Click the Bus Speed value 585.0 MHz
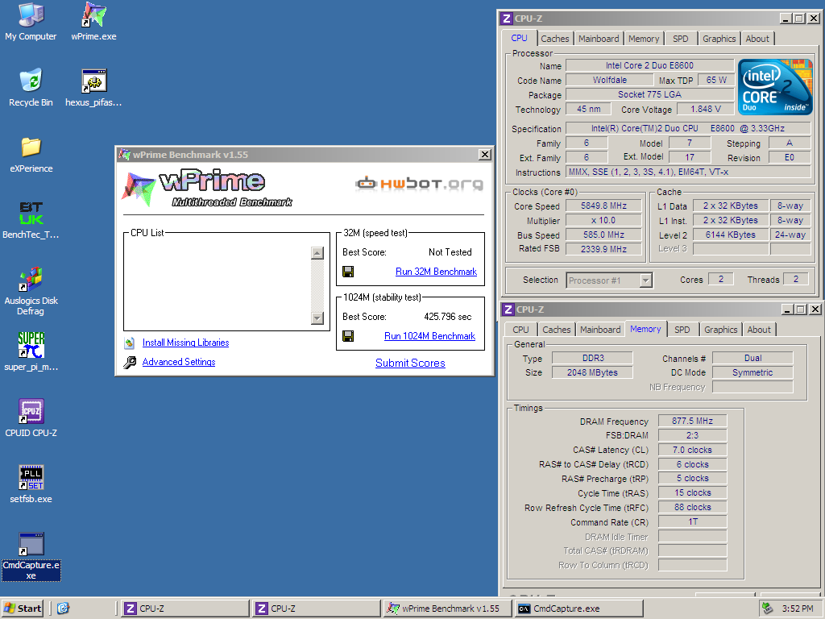The image size is (825, 619). point(603,235)
